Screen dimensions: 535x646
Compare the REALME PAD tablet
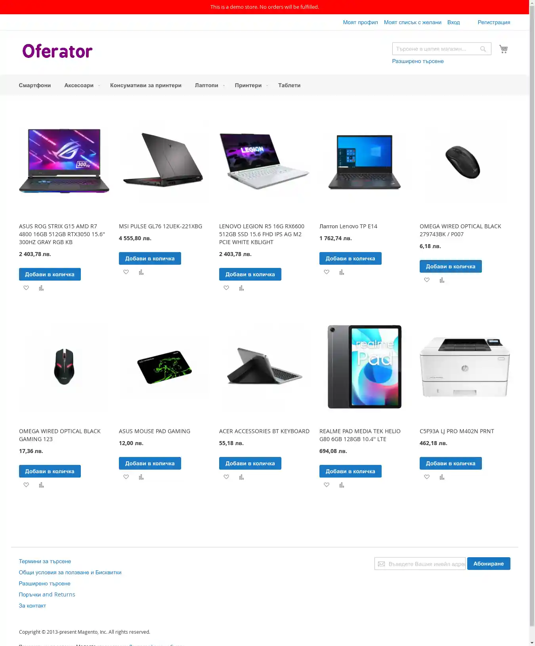coord(342,485)
